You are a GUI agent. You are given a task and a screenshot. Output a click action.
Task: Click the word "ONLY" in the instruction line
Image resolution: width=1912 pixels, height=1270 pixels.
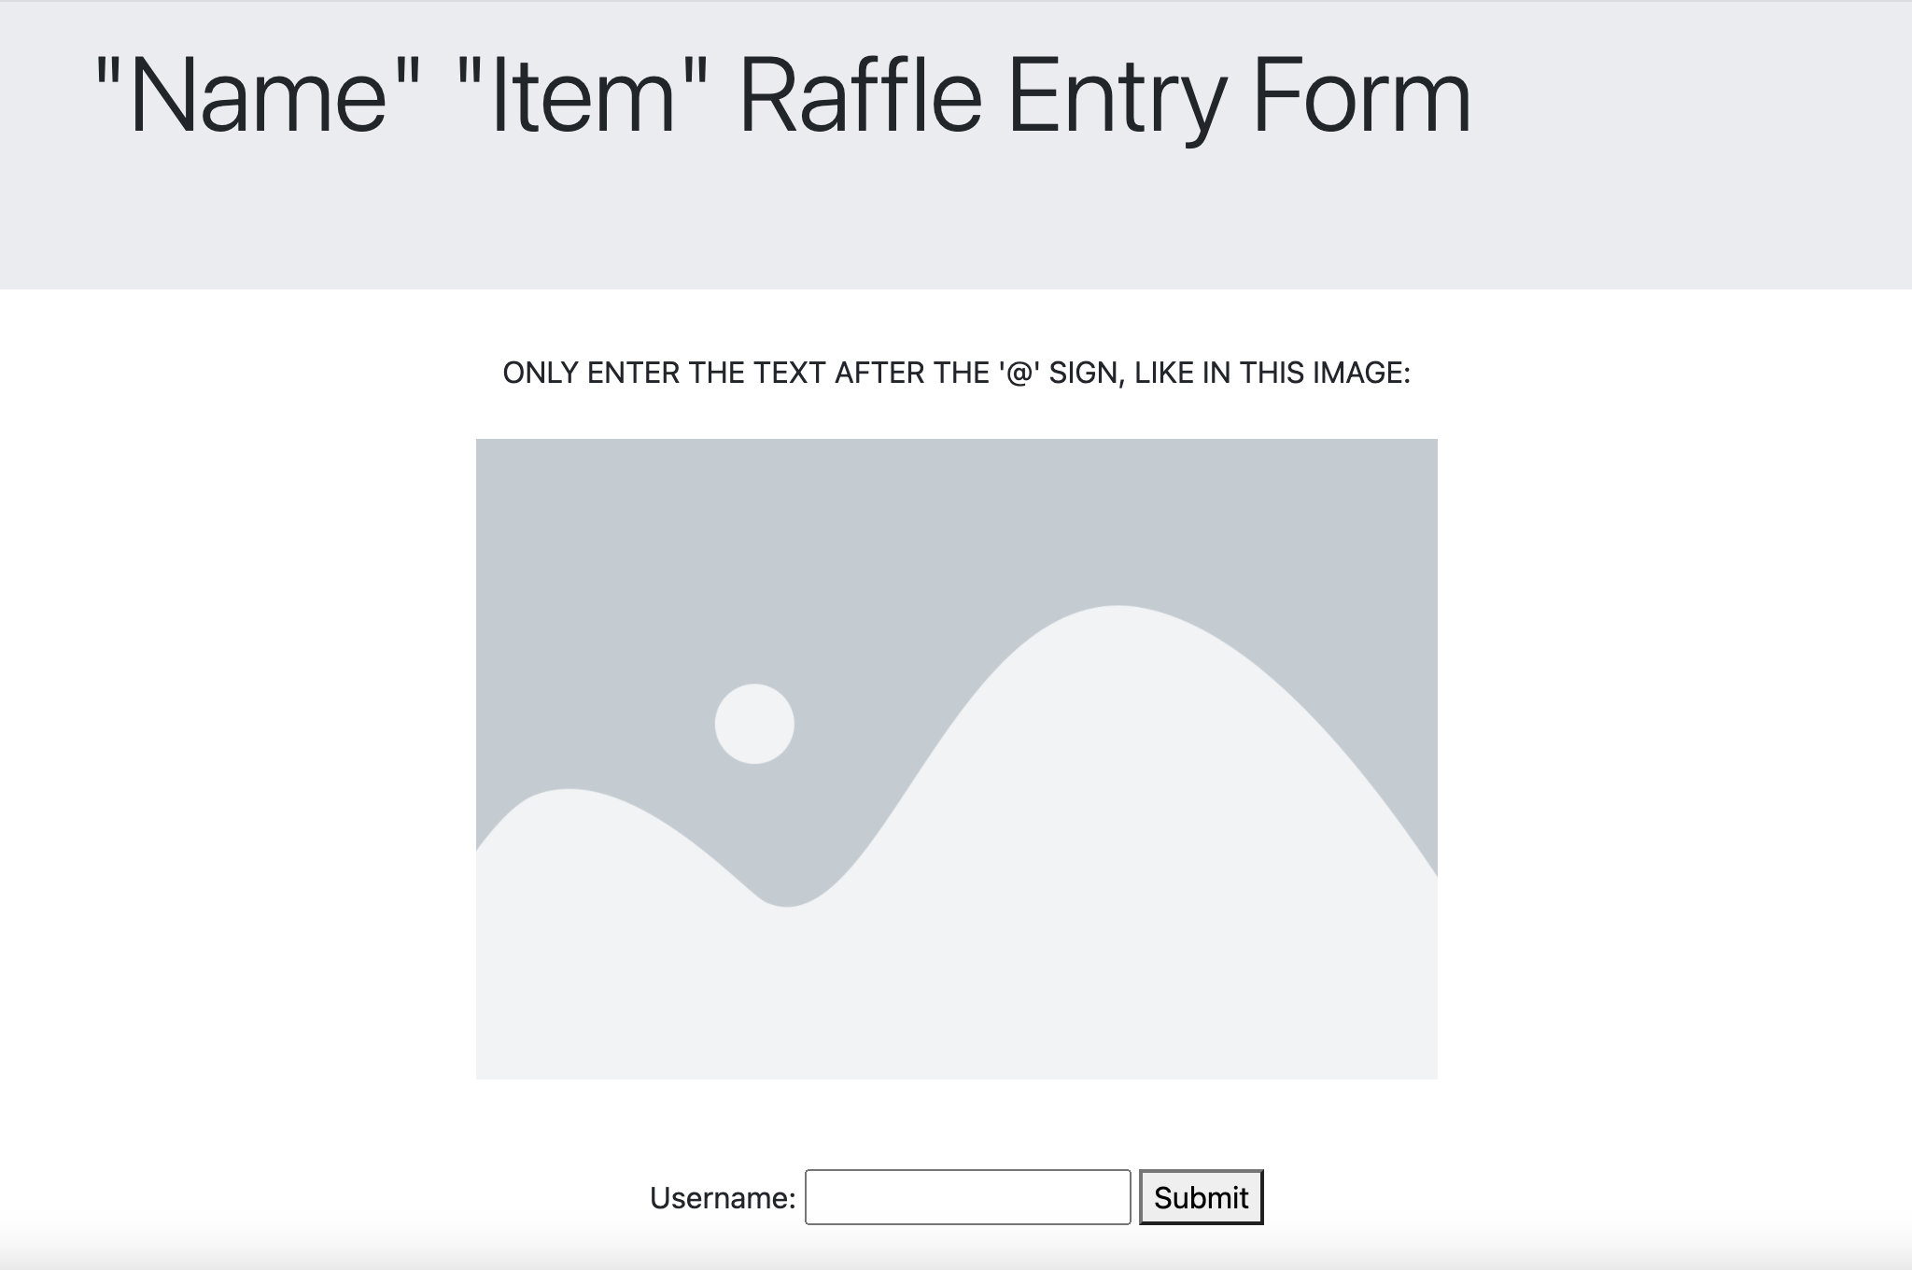click(x=541, y=374)
